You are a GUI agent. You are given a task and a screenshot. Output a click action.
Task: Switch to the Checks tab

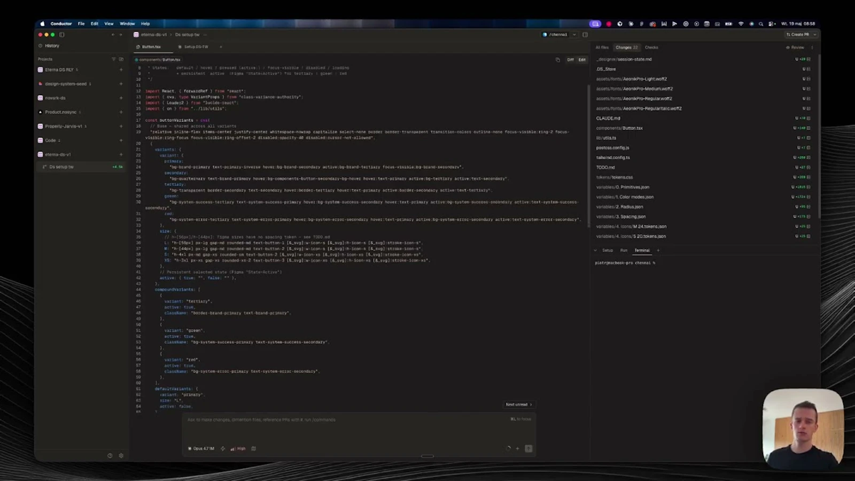[x=651, y=48]
